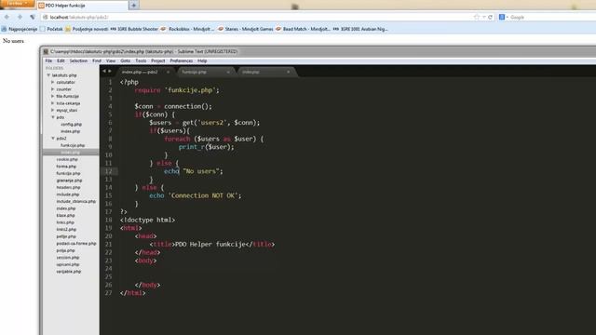Open the IGRE 1001 Arabian Nights bookmark
Screen dimensions: 596x335
tap(360, 29)
